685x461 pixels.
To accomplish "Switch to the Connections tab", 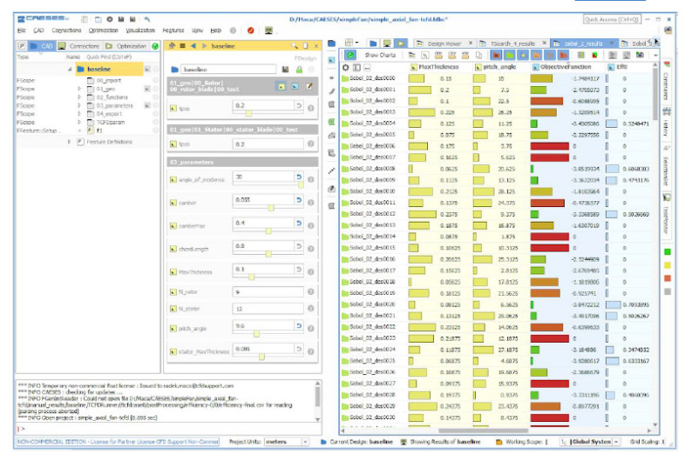I will [79, 46].
